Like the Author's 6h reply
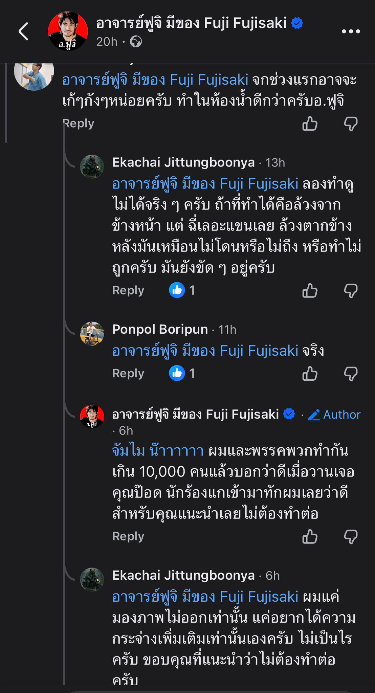This screenshot has height=693, width=375. pos(310,537)
